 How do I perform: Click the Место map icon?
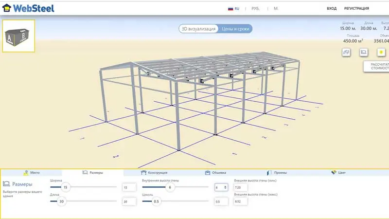pyautogui.click(x=26, y=173)
